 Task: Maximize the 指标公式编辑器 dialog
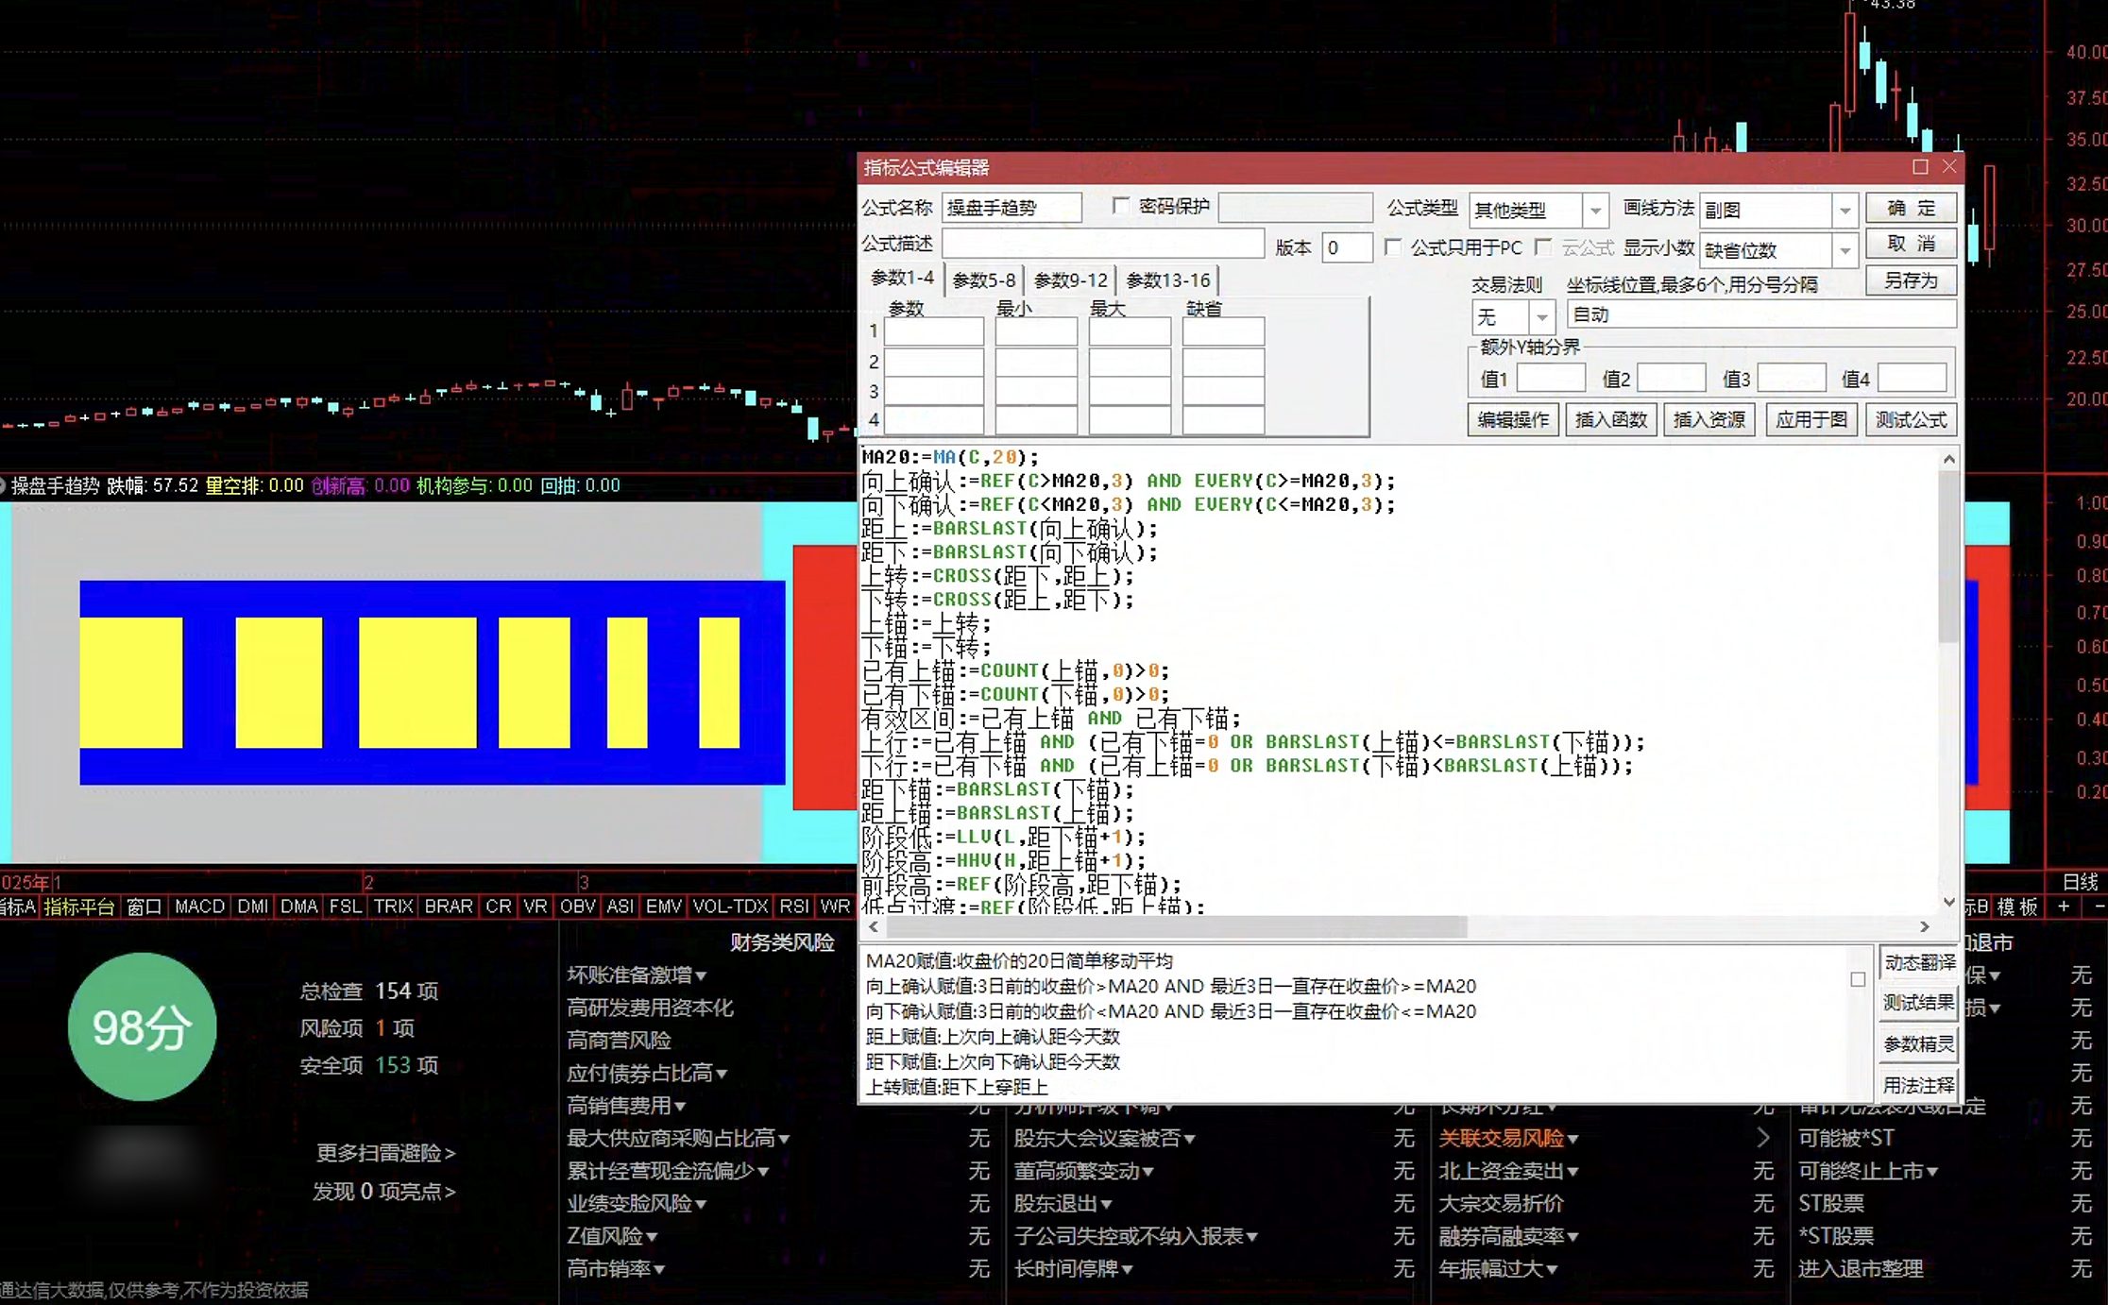pos(1920,167)
